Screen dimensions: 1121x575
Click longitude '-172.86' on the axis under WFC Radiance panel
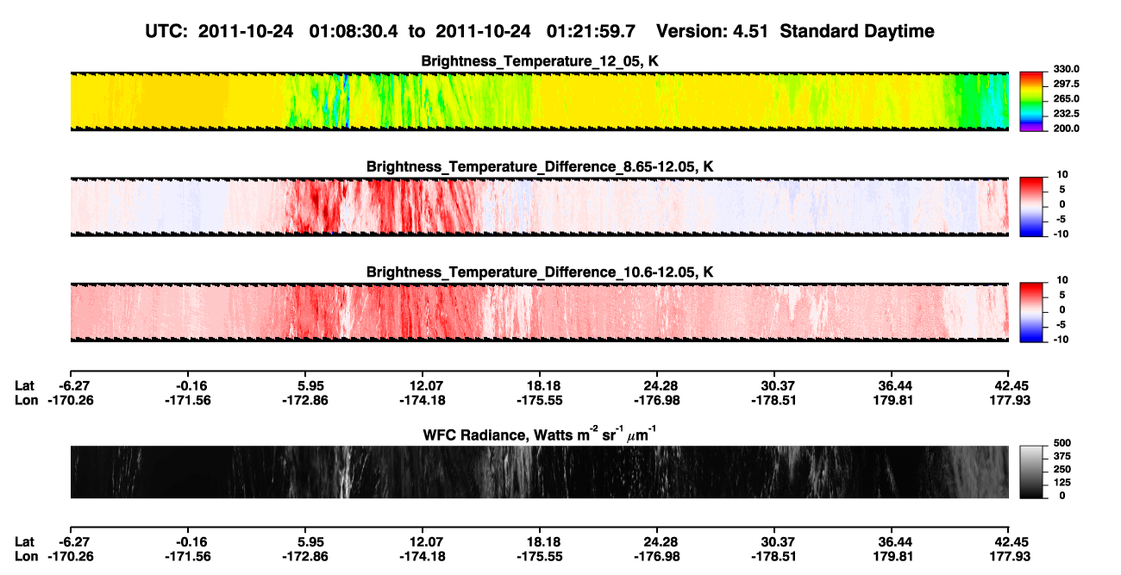click(x=304, y=557)
